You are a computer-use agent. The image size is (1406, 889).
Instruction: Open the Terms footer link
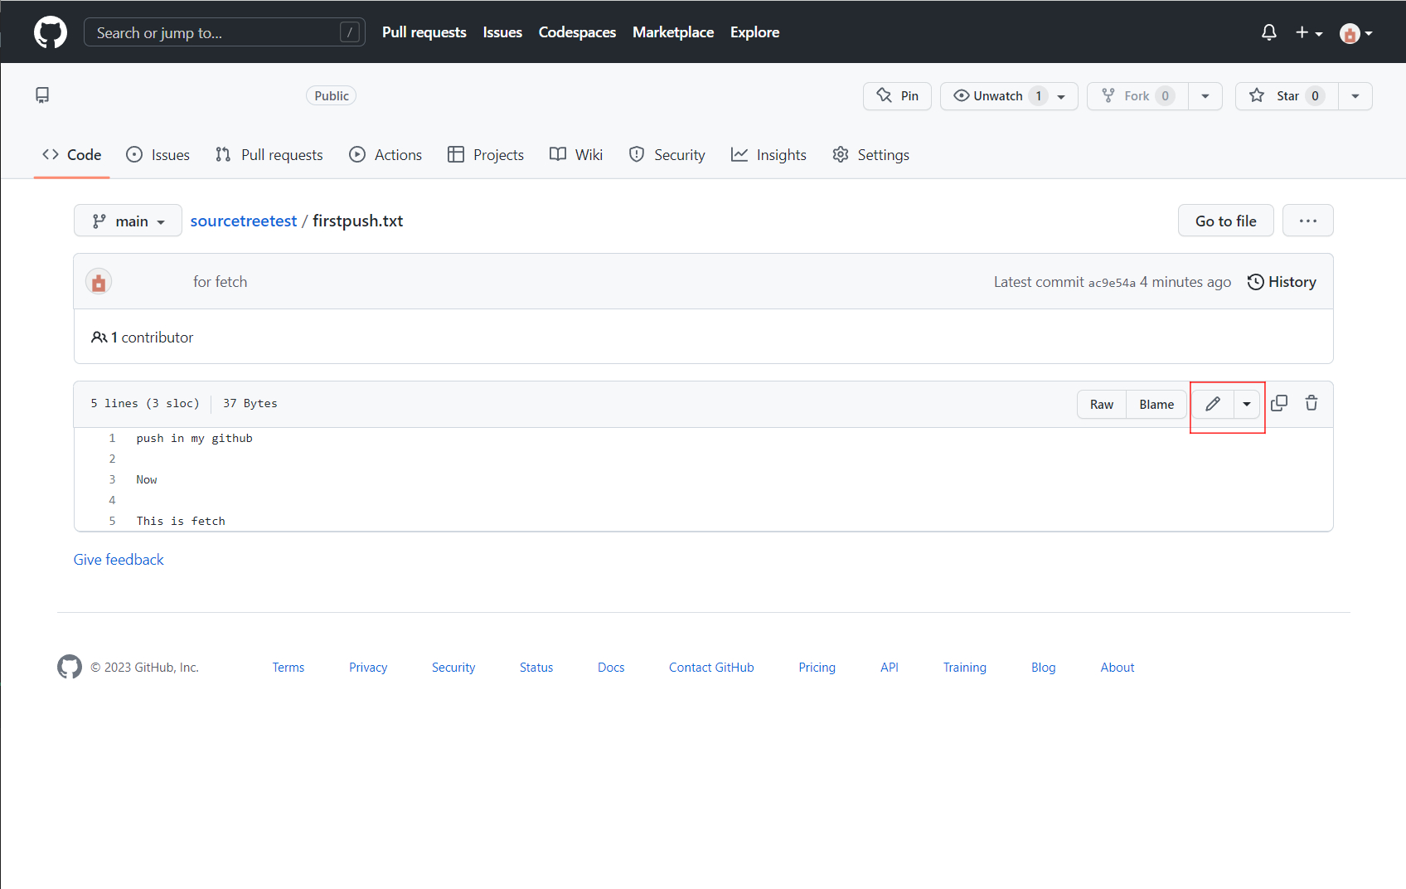(x=288, y=668)
